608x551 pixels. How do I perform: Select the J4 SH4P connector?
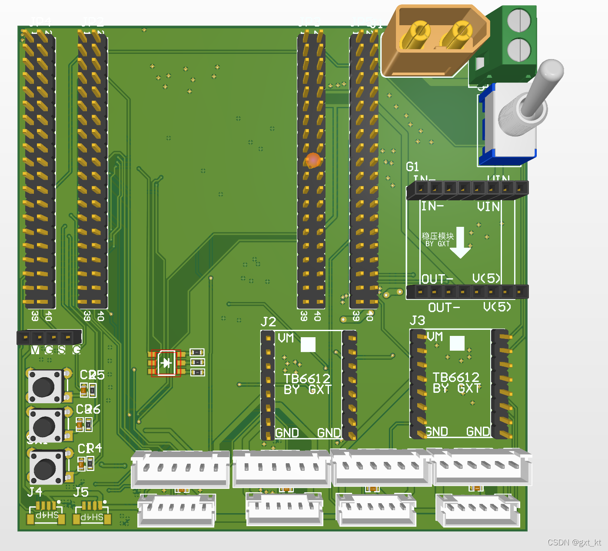pos(46,513)
